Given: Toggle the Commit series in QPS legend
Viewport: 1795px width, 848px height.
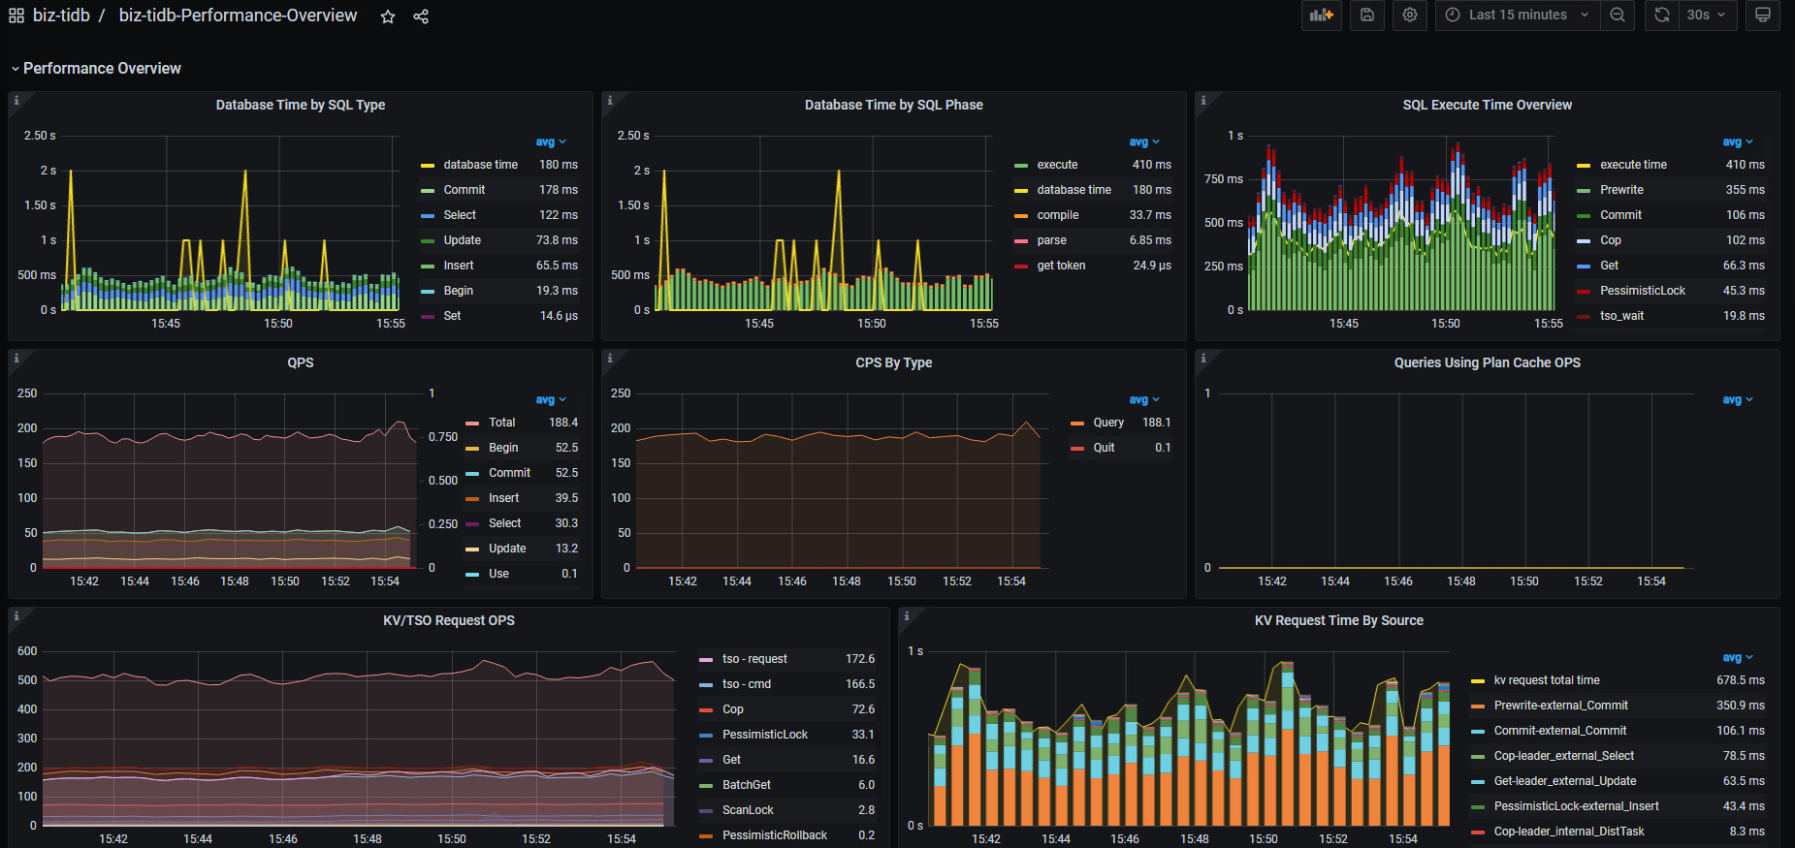Looking at the screenshot, I should [x=509, y=473].
